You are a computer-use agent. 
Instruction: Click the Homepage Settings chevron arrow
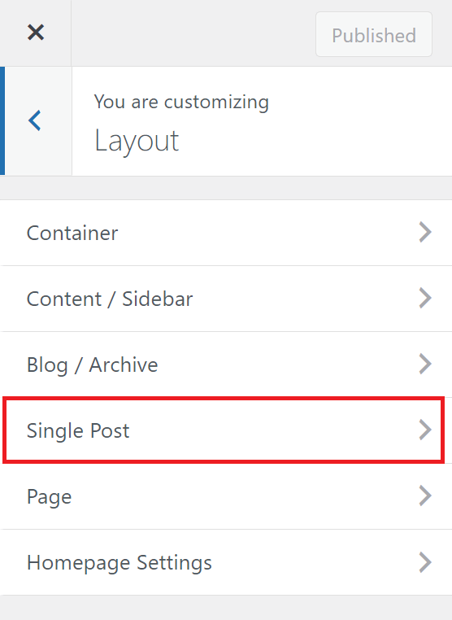(x=425, y=562)
